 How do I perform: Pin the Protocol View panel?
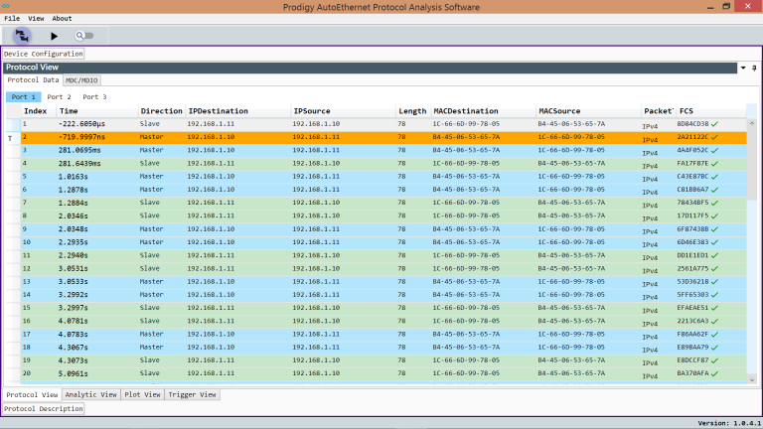coord(754,68)
